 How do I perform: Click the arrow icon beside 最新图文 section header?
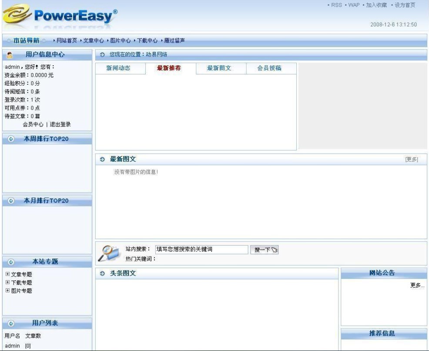click(102, 159)
